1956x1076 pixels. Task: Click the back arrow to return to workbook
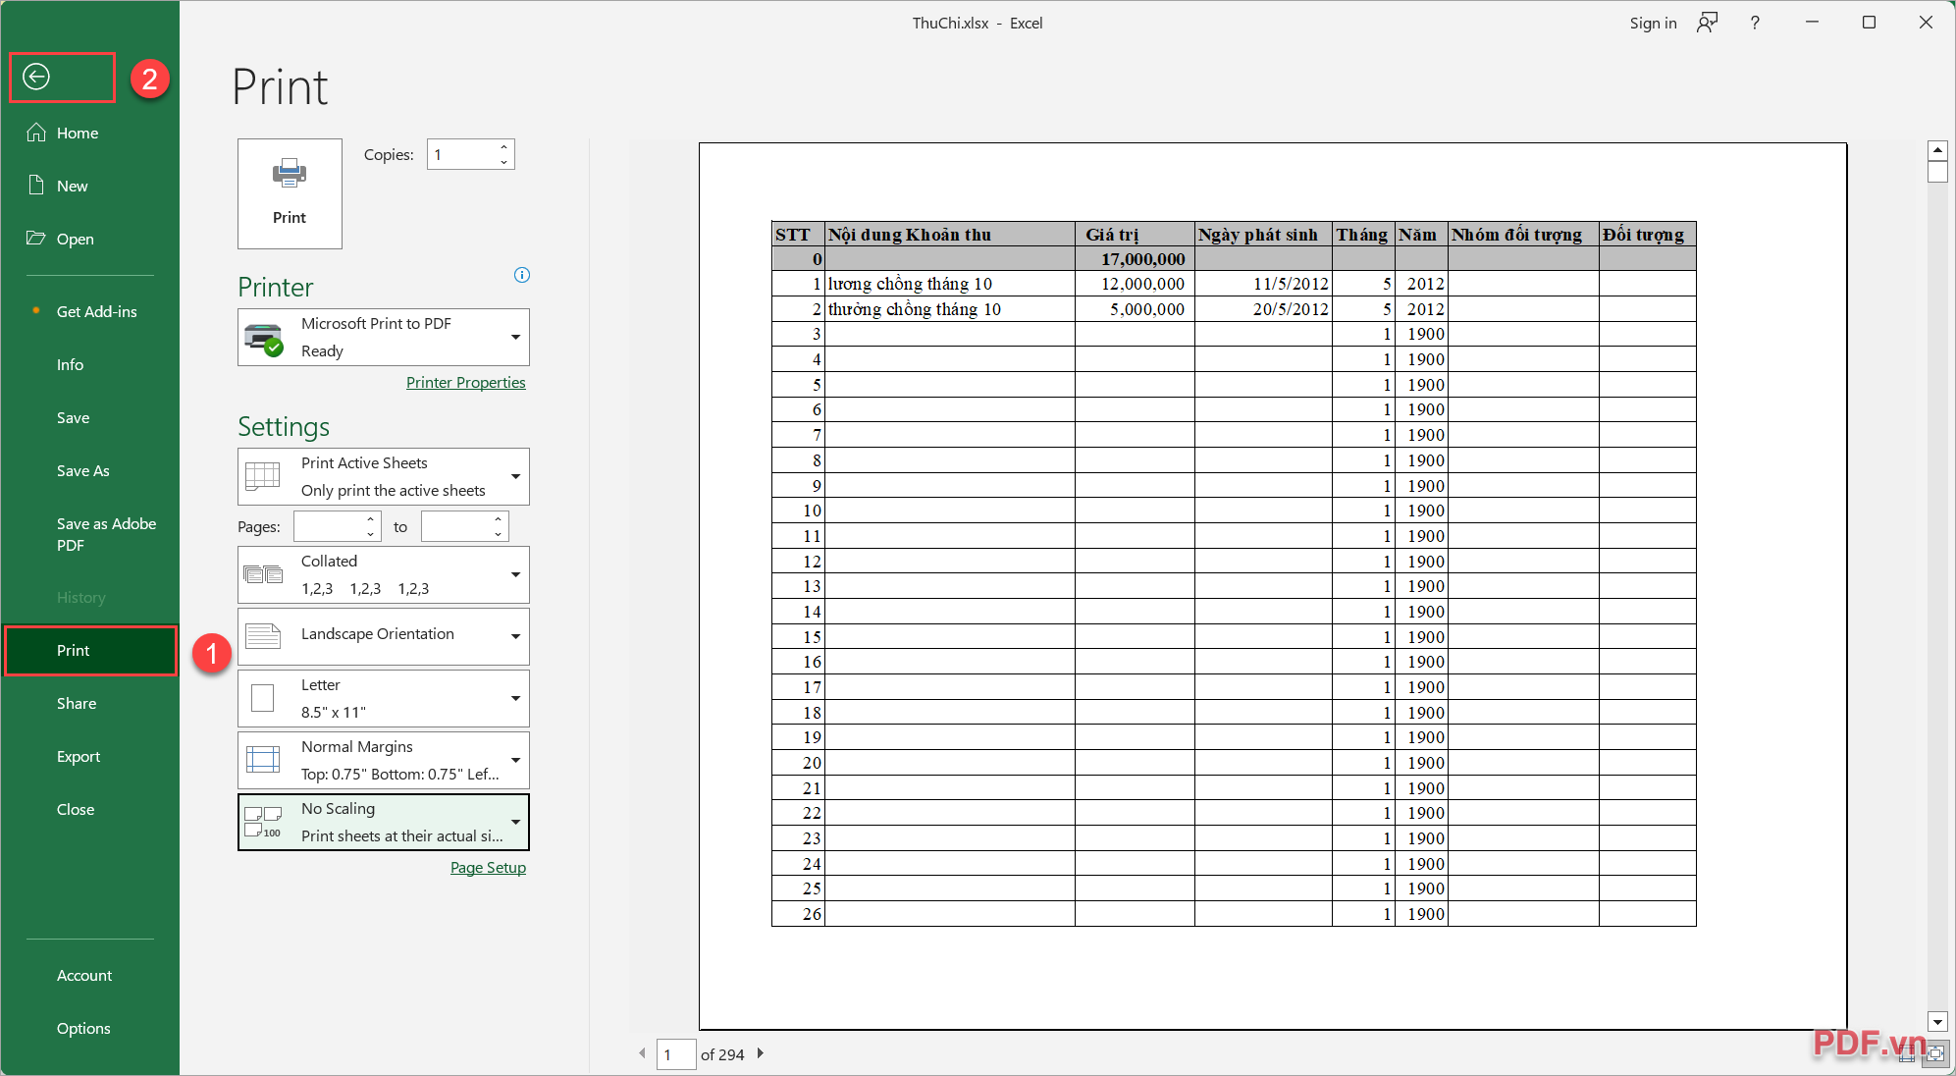point(36,77)
